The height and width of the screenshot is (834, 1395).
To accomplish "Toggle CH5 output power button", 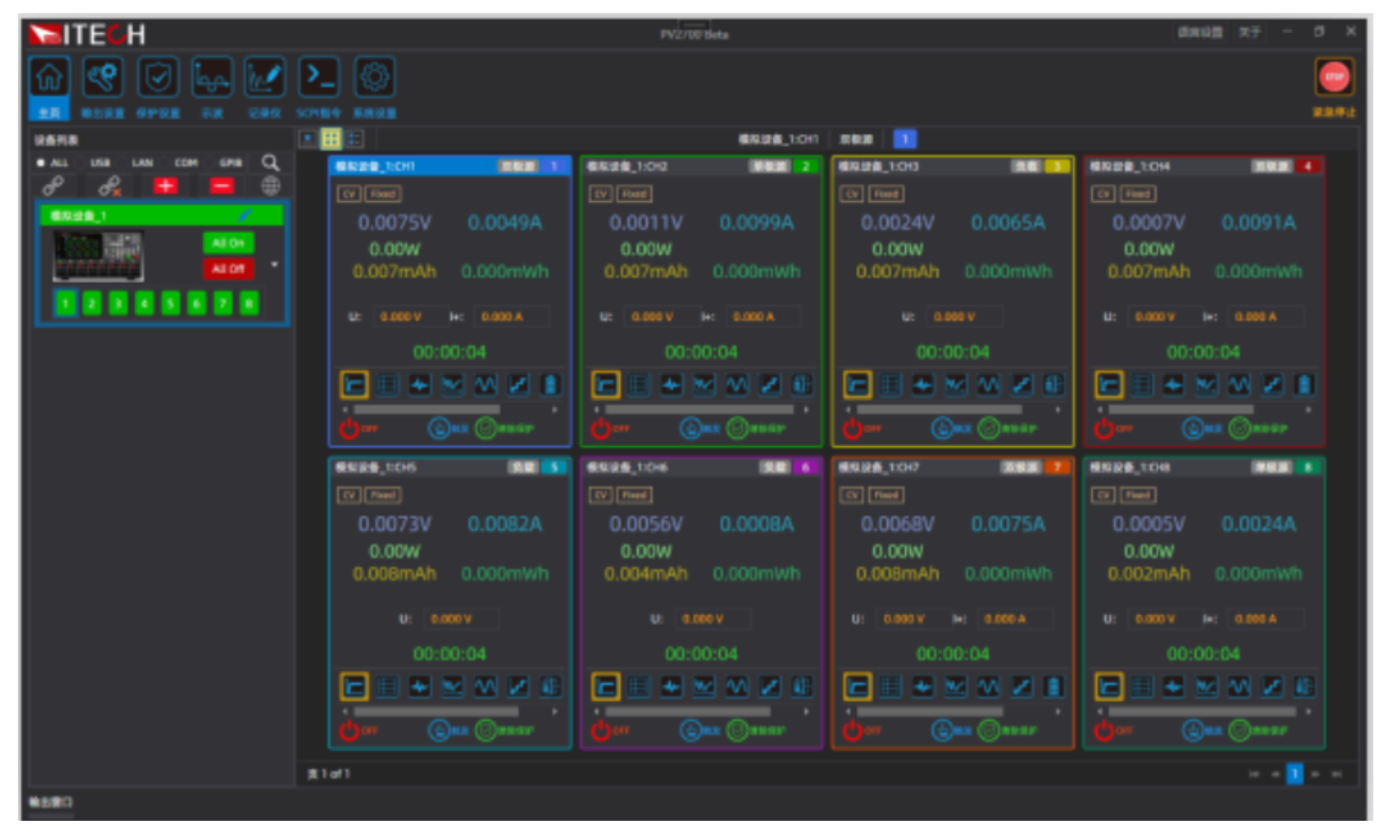I will point(349,730).
